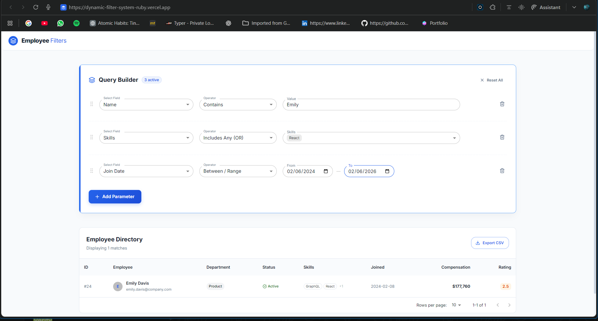Open the Imported from G... bookmarks folder

point(266,23)
